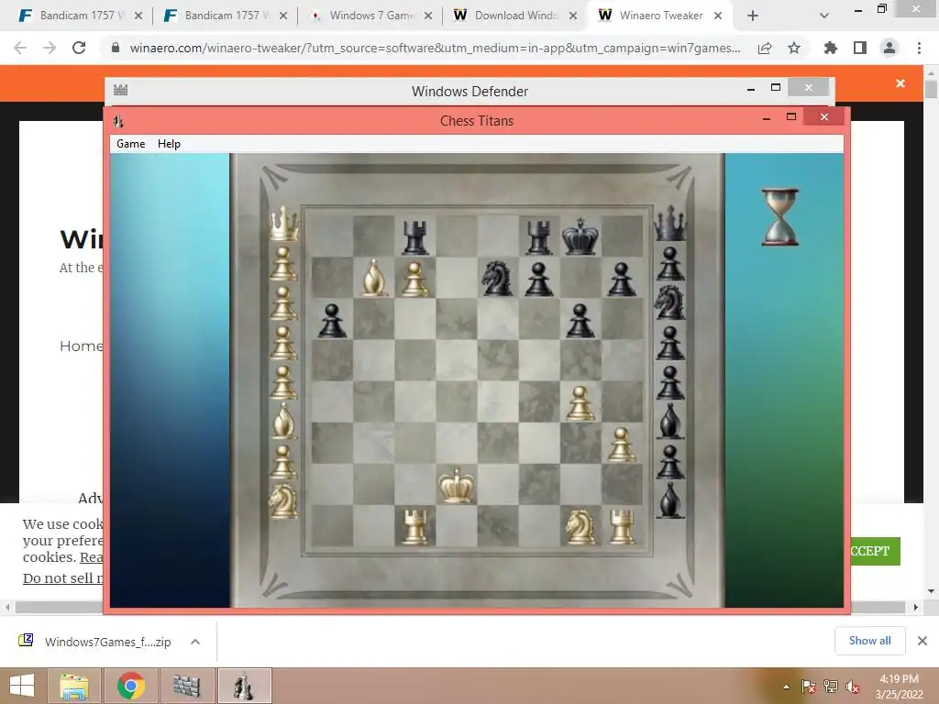
Task: Open Chrome's three-dot menu
Action: [x=919, y=48]
